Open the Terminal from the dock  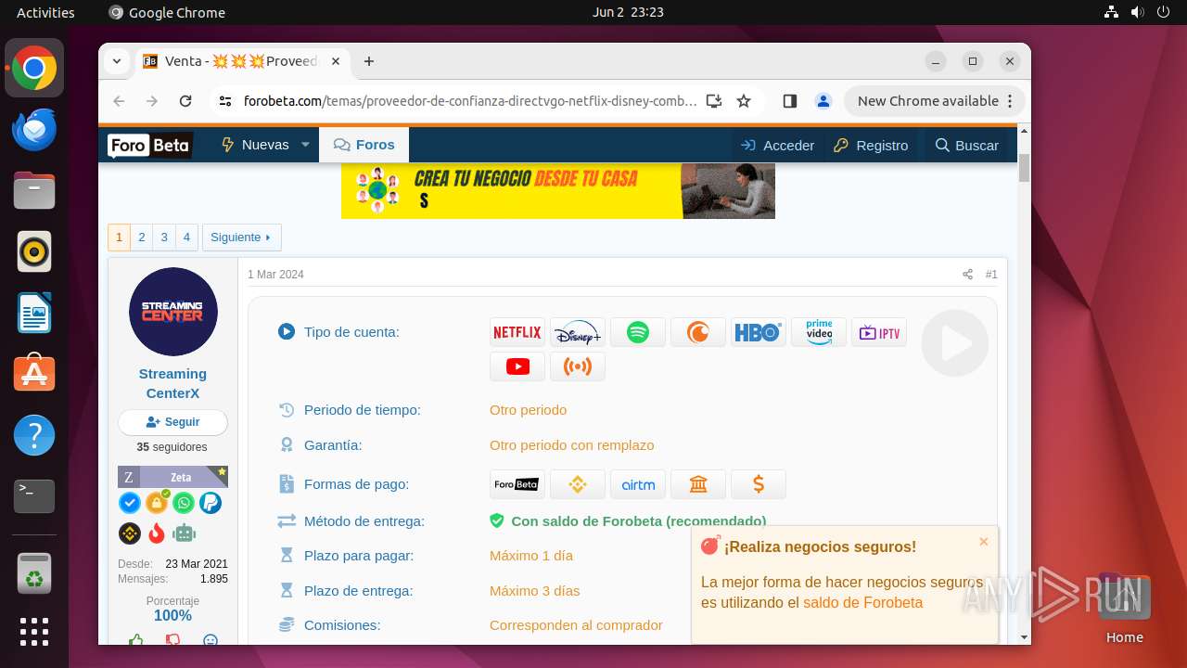tap(34, 496)
